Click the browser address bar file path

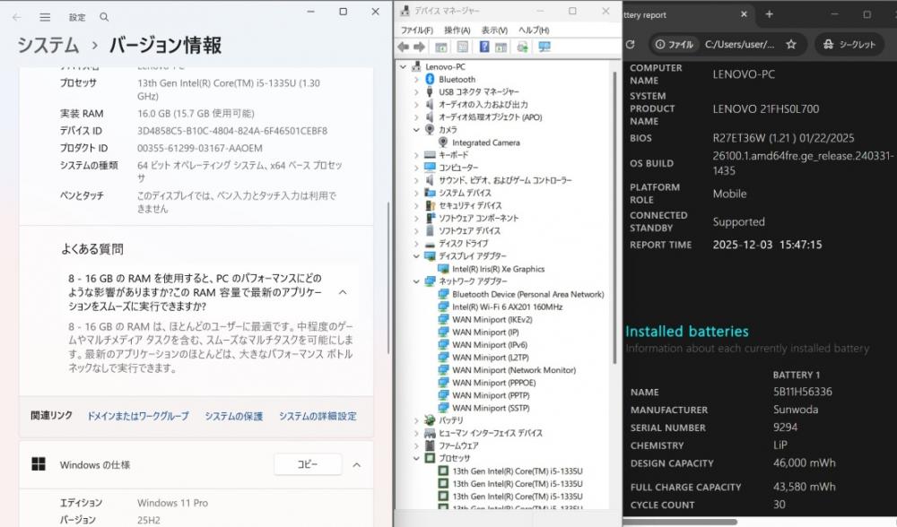[739, 44]
